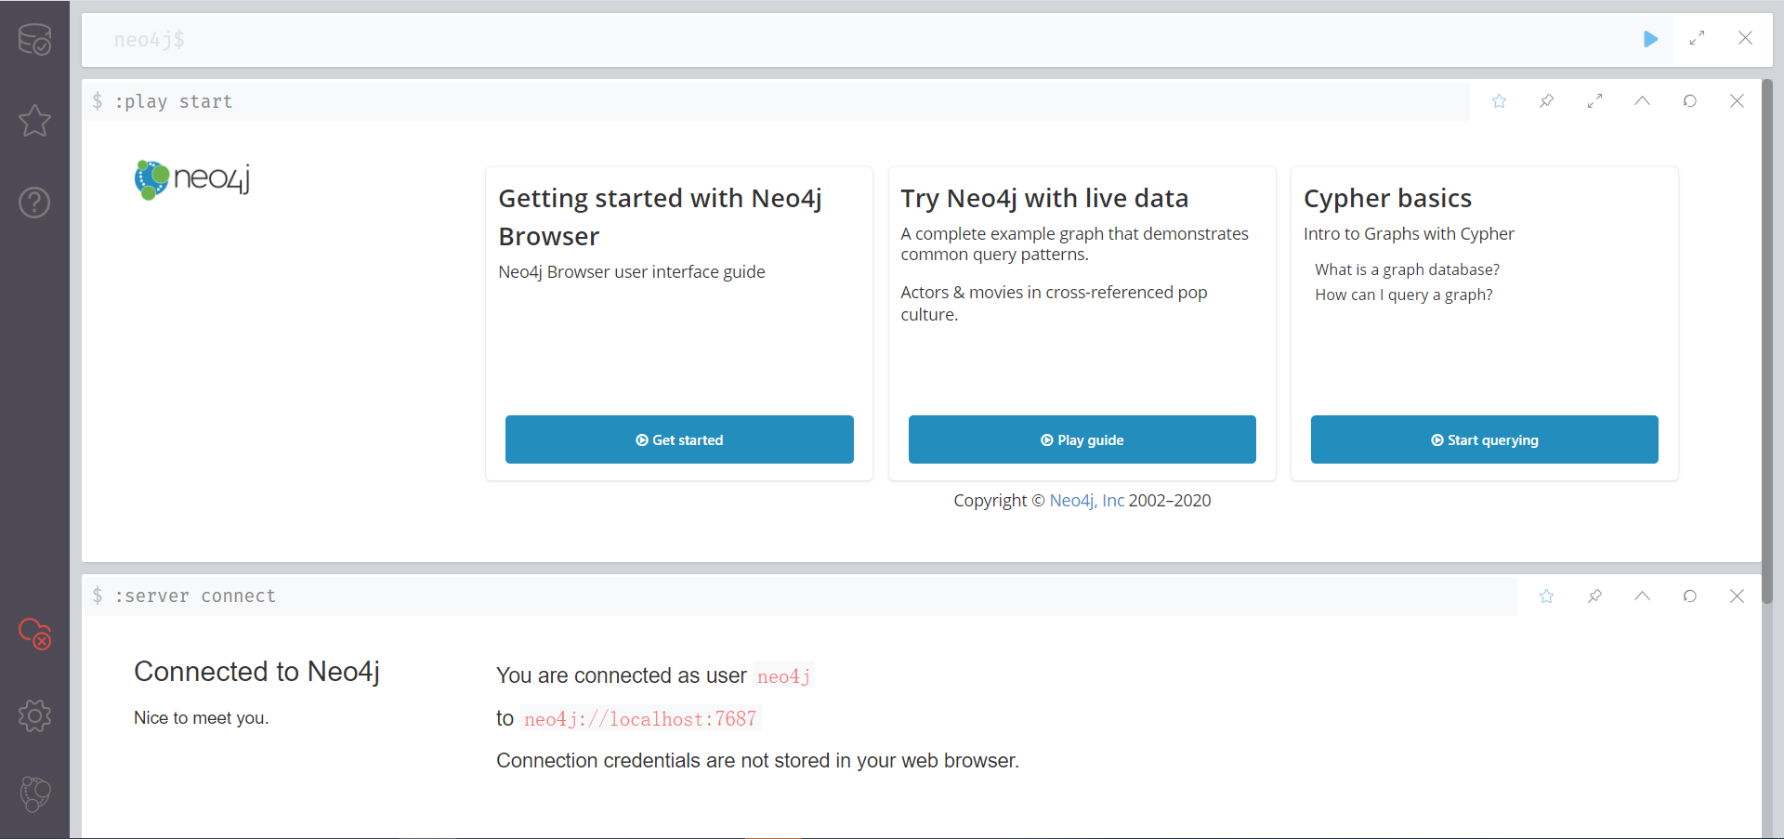The image size is (1784, 839).
Task: Rerun the :server connect command
Action: (1689, 596)
